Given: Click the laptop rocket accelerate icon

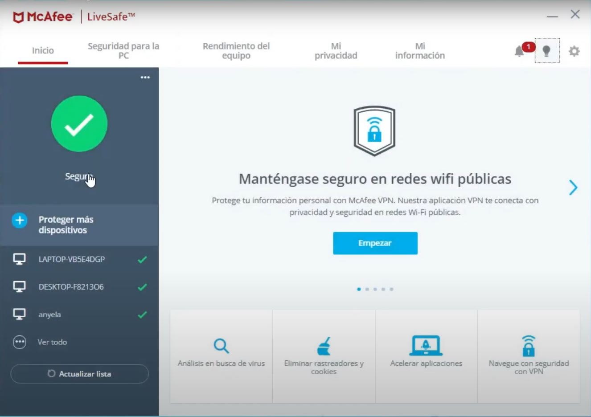Looking at the screenshot, I should (426, 345).
